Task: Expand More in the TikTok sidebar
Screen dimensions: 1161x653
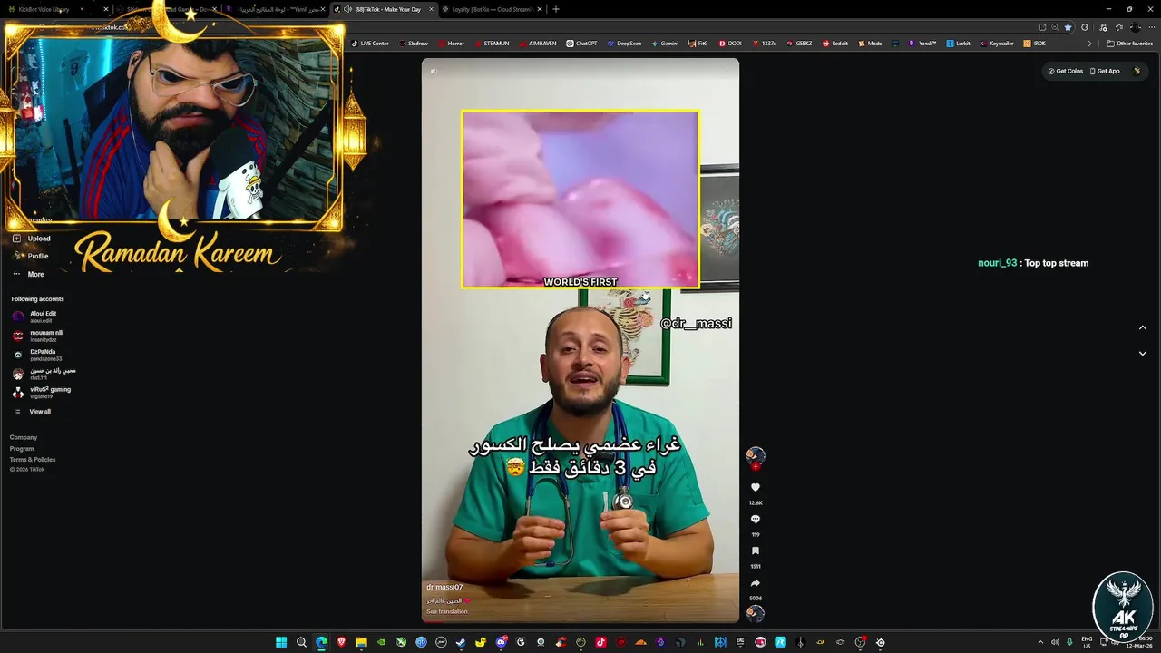Action: pos(28,274)
